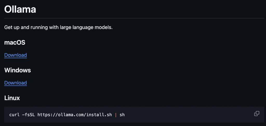Click the Ollama main heading
The image size is (266, 126).
coord(20,9)
